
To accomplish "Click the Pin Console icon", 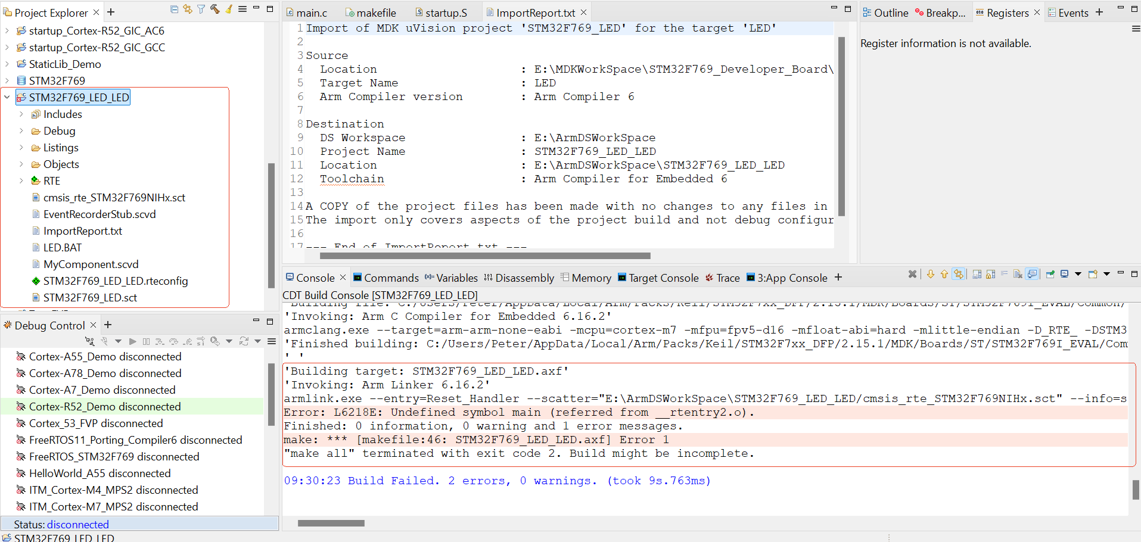I will coord(1050,274).
